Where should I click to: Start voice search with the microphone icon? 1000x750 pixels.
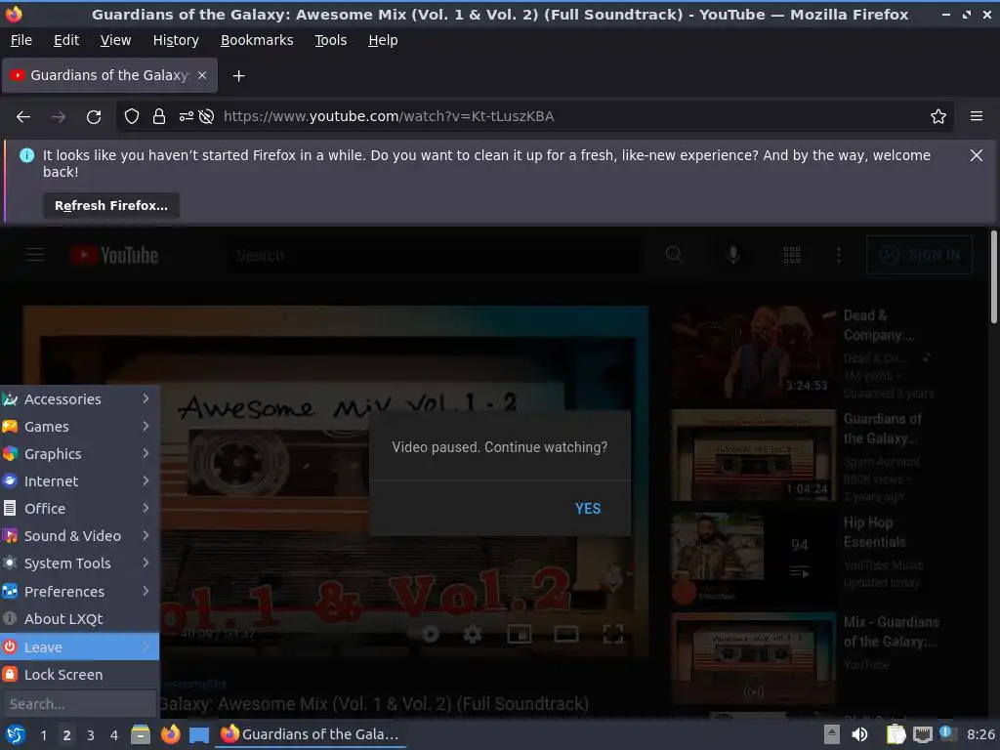tap(733, 255)
